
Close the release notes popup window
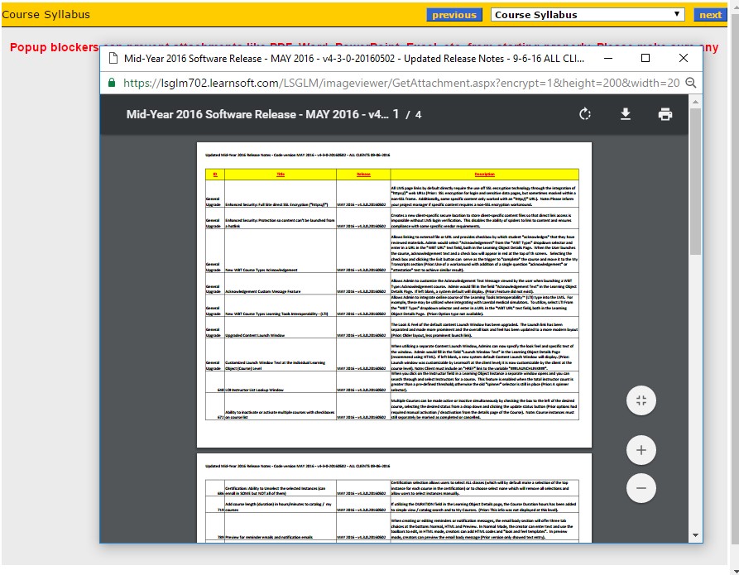(684, 58)
